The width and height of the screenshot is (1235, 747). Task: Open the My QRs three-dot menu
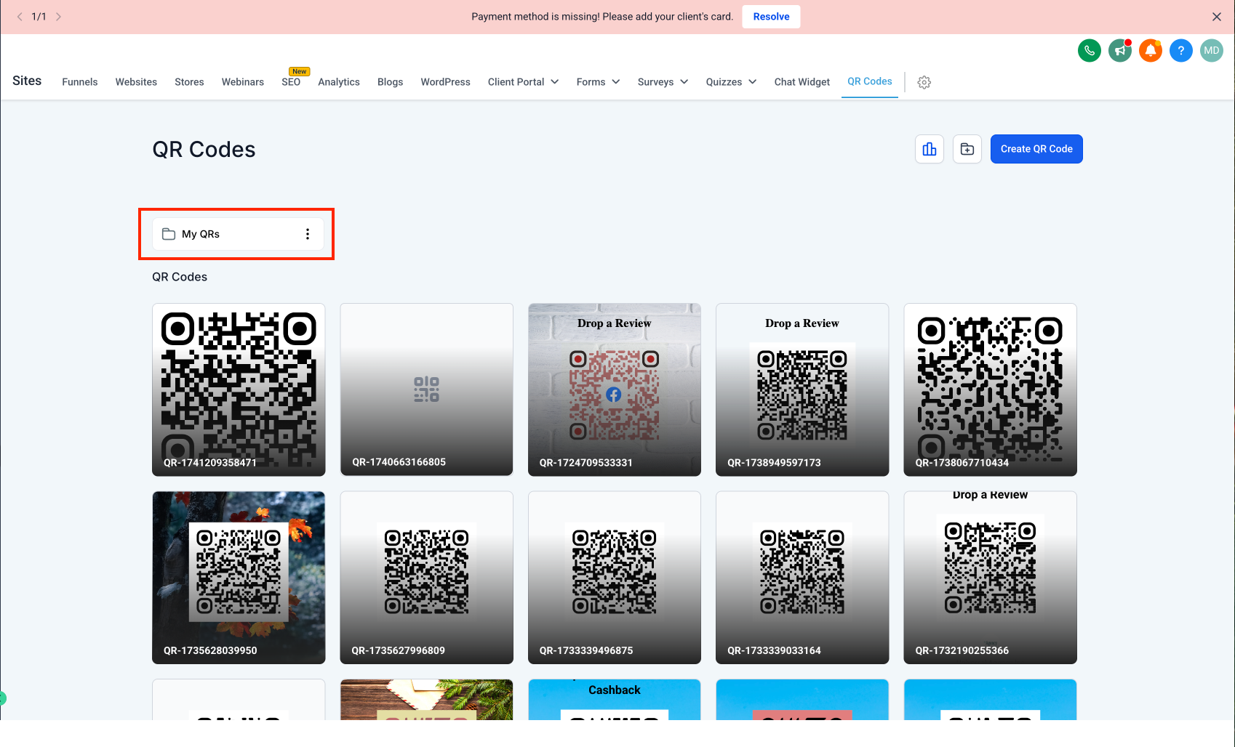click(x=308, y=234)
